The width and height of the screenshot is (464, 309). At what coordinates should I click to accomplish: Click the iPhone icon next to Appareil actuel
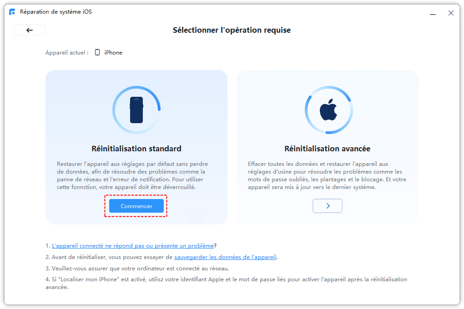(97, 52)
